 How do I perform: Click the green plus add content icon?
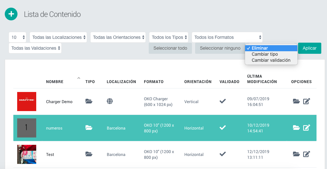tap(11, 14)
